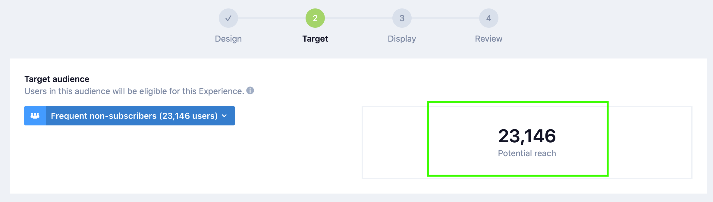This screenshot has width=713, height=202.
Task: Go to step 3 circle
Action: point(402,18)
